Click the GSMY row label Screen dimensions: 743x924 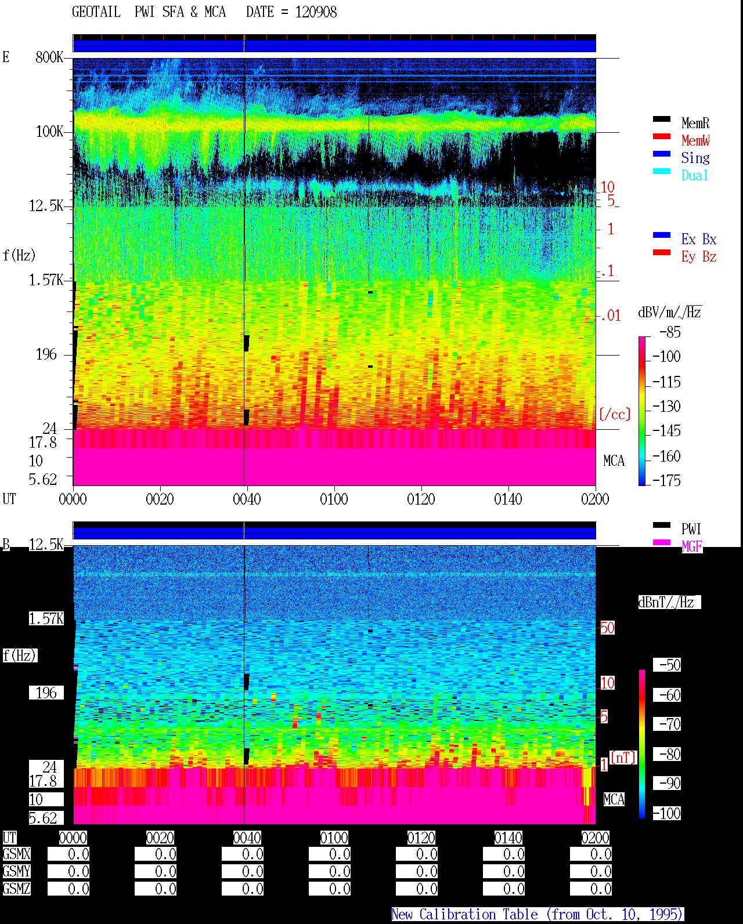pyautogui.click(x=16, y=872)
